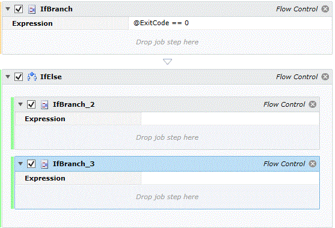Click the empty IfBranch_2 Expression field

230,119
